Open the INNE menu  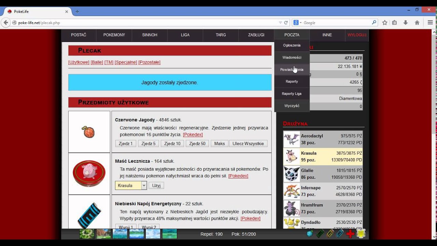coord(327,35)
